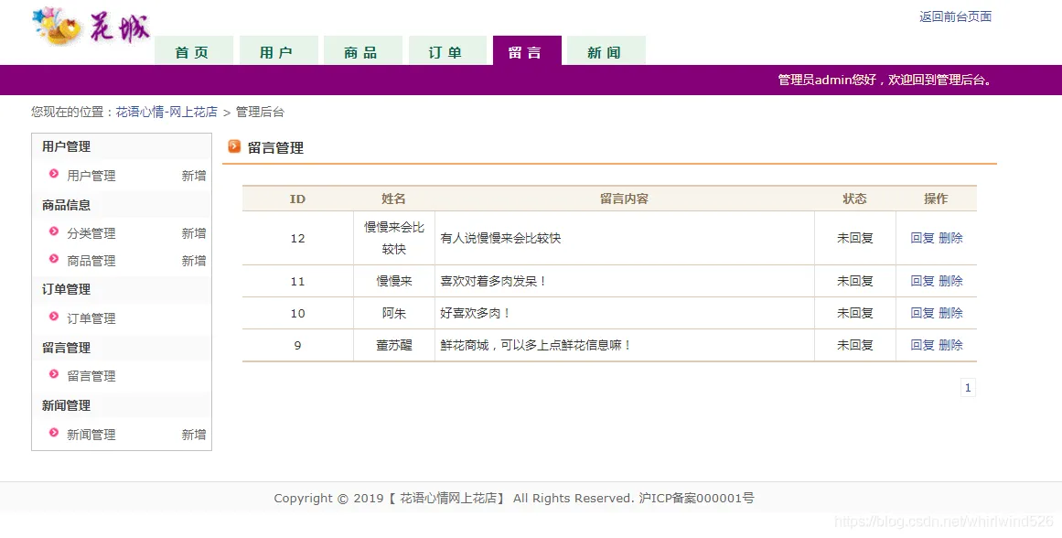Click the admin welcome message in purple bar

tap(885, 80)
